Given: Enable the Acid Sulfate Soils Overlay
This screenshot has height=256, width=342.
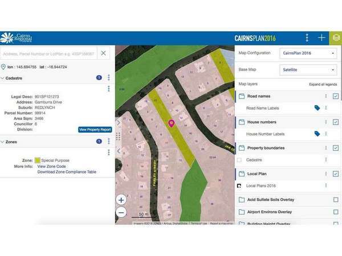Looking at the screenshot, I should [x=336, y=200].
